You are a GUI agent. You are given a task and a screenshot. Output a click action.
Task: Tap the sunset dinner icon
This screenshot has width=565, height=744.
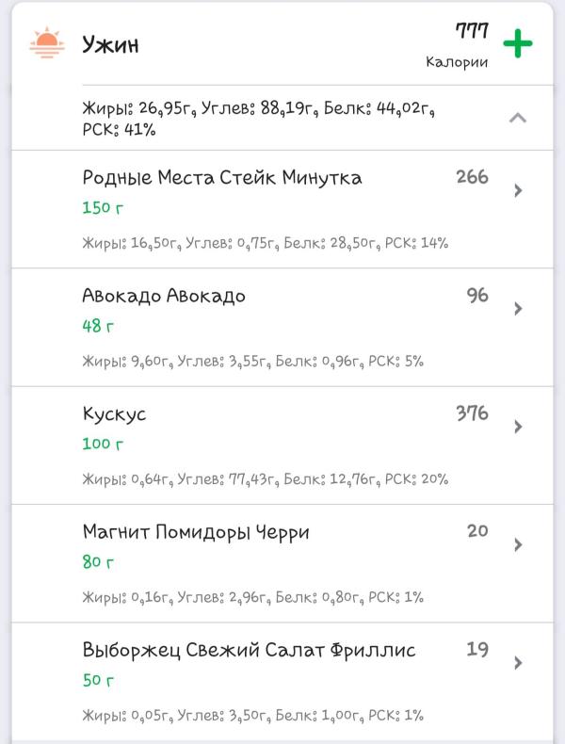click(46, 43)
